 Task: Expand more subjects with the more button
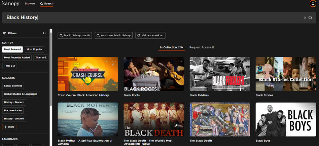(9, 127)
